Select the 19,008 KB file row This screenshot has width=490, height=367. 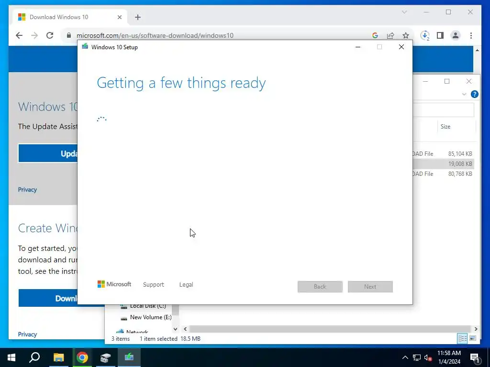(x=444, y=163)
